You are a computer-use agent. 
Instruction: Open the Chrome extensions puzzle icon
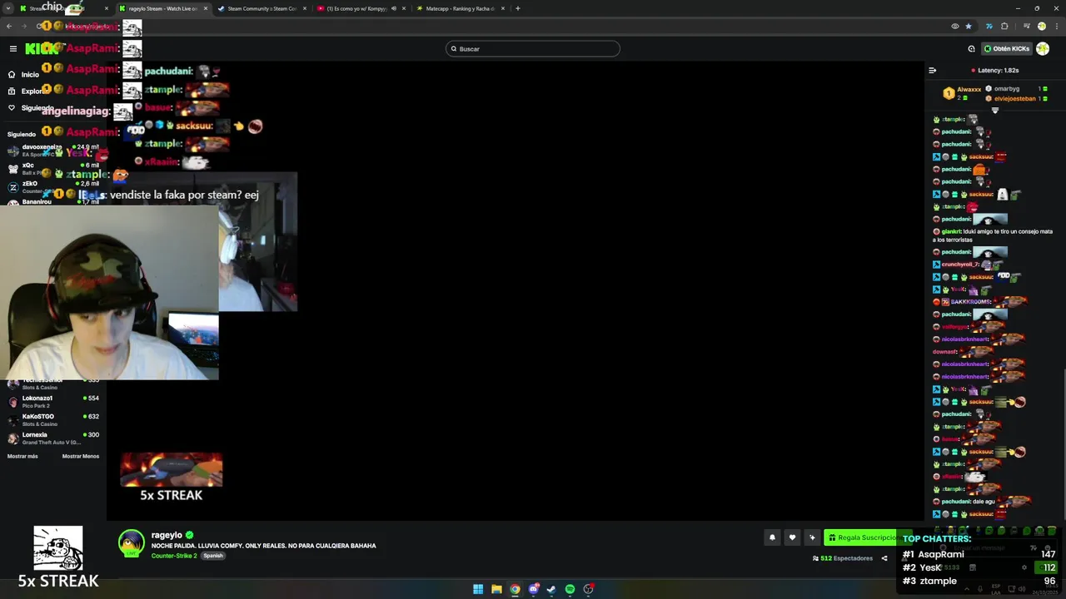point(1004,27)
